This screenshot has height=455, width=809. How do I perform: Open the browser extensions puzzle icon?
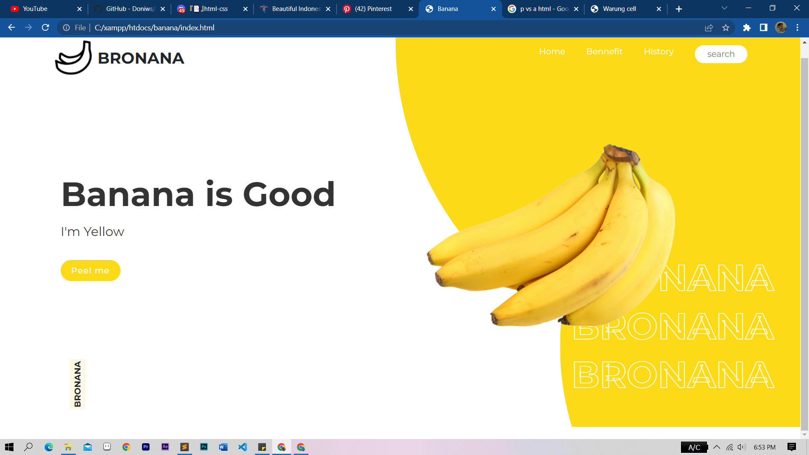pos(747,28)
